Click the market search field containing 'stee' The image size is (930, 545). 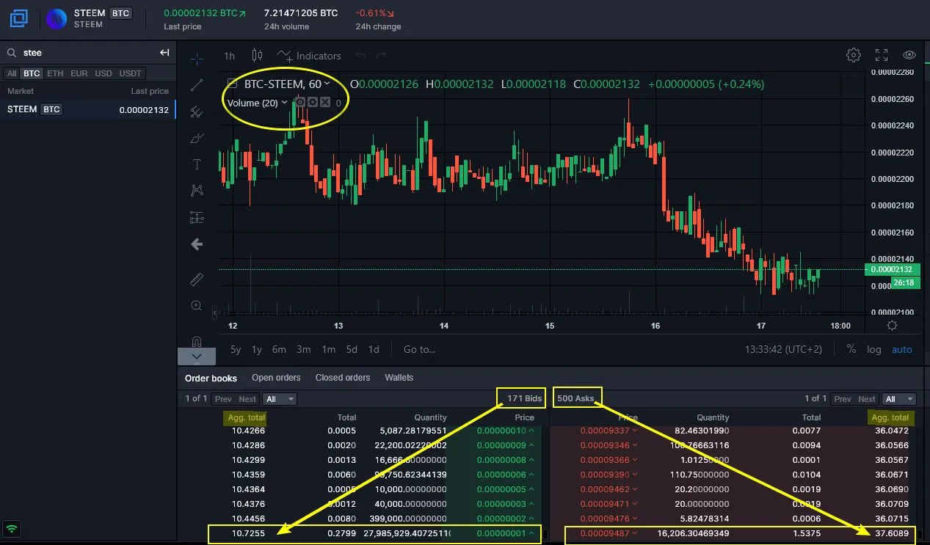(88, 53)
